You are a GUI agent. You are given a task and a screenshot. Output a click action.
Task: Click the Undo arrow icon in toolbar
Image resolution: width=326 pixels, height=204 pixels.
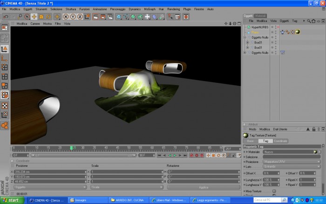(6, 17)
